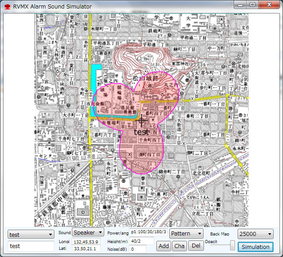Click the Longitude input field
This screenshot has width=283, height=257.
(86, 242)
